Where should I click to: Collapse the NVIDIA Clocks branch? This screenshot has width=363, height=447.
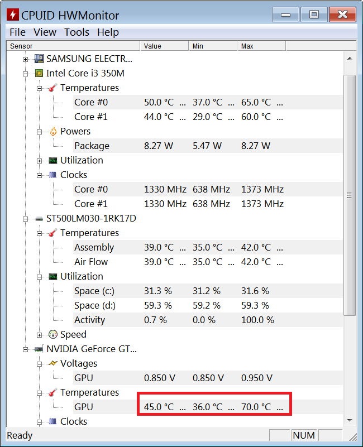pos(40,422)
